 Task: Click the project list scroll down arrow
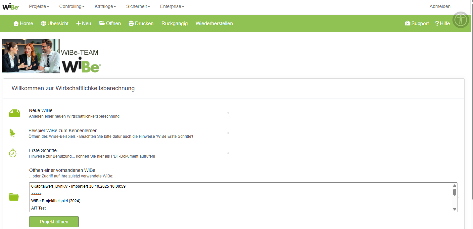[454, 209]
